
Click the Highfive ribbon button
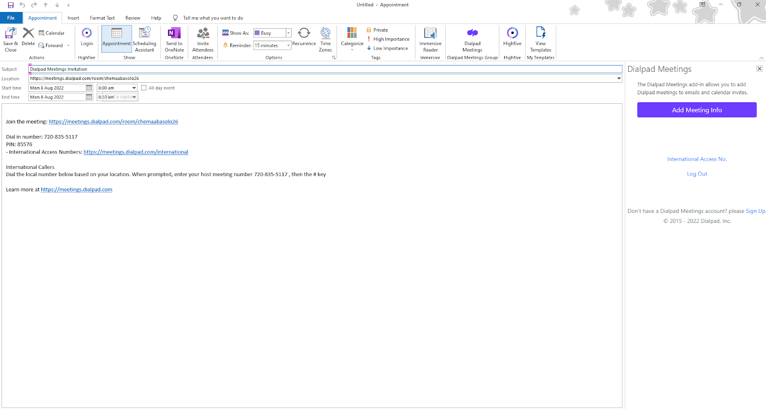pyautogui.click(x=512, y=37)
